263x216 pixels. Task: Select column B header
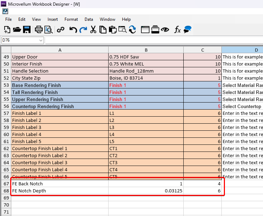[146, 50]
